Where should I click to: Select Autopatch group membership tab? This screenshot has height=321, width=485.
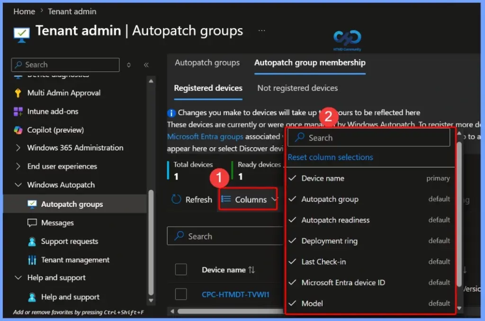(310, 63)
